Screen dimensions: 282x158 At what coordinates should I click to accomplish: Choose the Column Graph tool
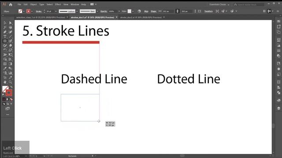[x=11, y=73]
